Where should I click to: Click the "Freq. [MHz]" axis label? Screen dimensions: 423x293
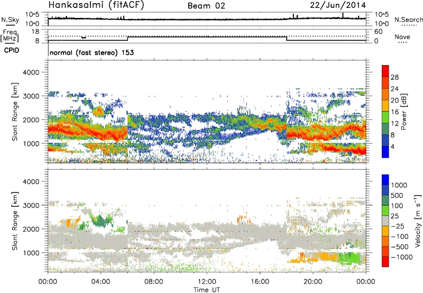[10, 36]
